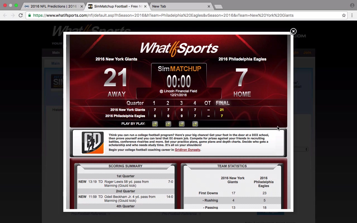Close the SimMatchup Football tab
Viewport: 357px width, 223px height.
click(145, 6)
